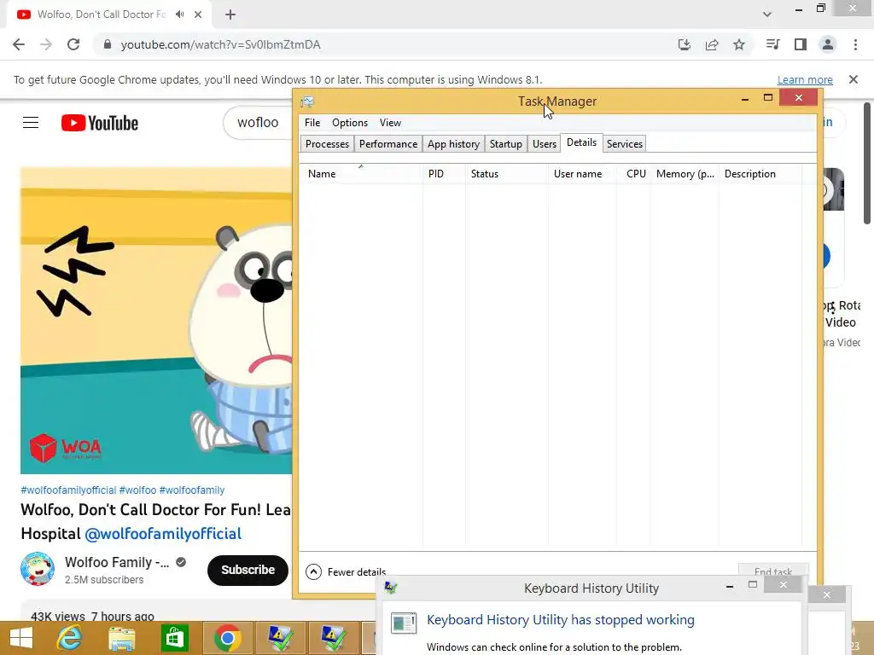The height and width of the screenshot is (655, 874).
Task: Click the YouTube search box with wofloo
Action: [x=258, y=123]
